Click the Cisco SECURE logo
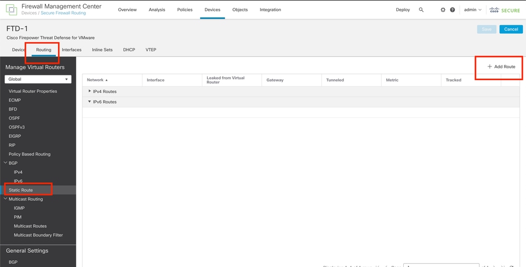The image size is (526, 267). [x=505, y=10]
